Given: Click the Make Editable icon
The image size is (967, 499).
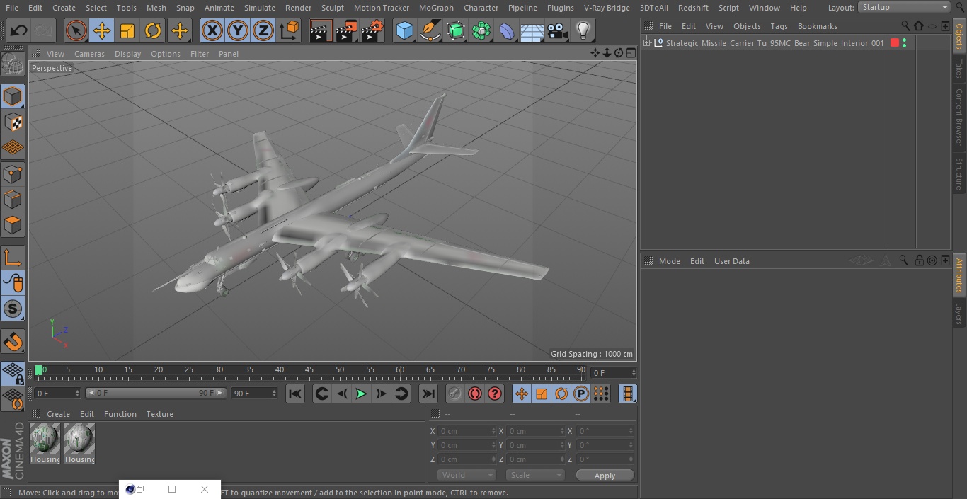Looking at the screenshot, I should 13,64.
